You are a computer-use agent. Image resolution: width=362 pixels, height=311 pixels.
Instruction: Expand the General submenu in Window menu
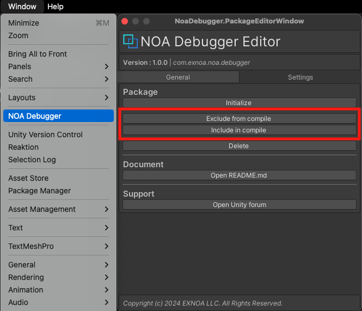click(59, 265)
